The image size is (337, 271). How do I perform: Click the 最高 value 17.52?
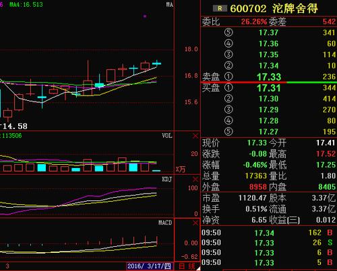[x=326, y=154]
